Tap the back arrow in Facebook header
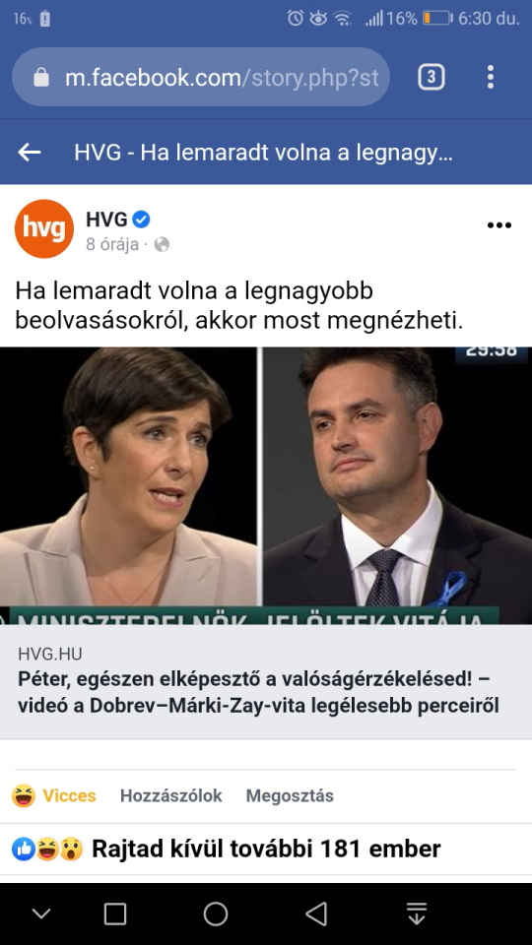532x945 pixels. (29, 153)
